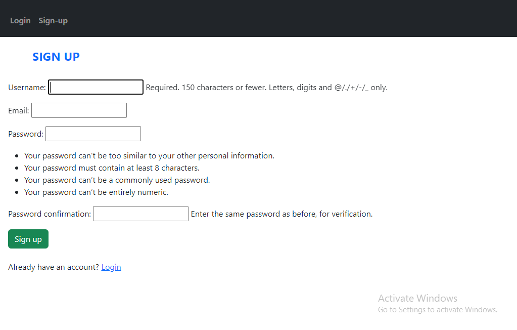Click the blue SIGN UP heading

(56, 57)
